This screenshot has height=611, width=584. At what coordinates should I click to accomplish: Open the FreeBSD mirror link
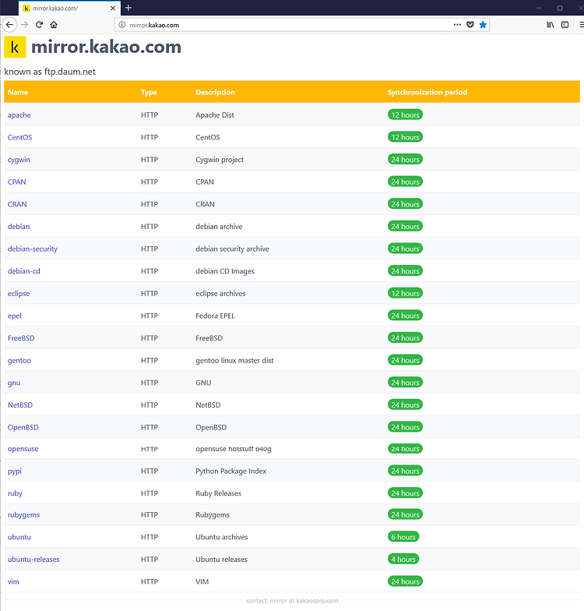pos(21,338)
